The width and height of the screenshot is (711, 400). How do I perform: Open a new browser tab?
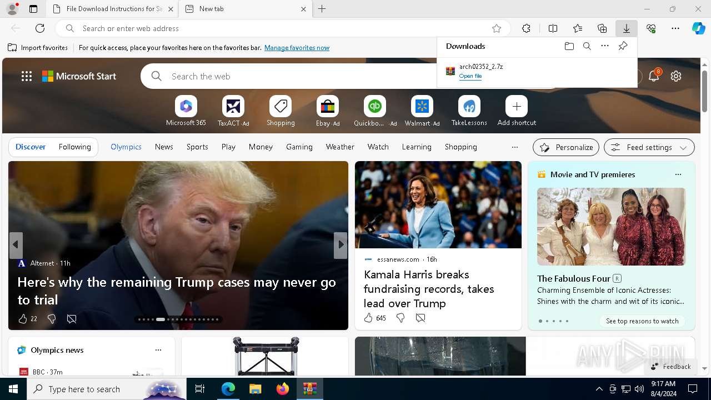point(322,9)
